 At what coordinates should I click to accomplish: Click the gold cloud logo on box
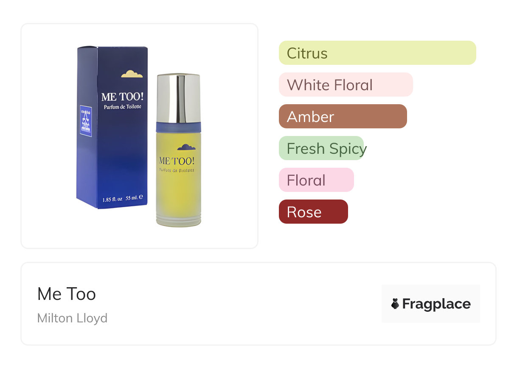pos(132,74)
